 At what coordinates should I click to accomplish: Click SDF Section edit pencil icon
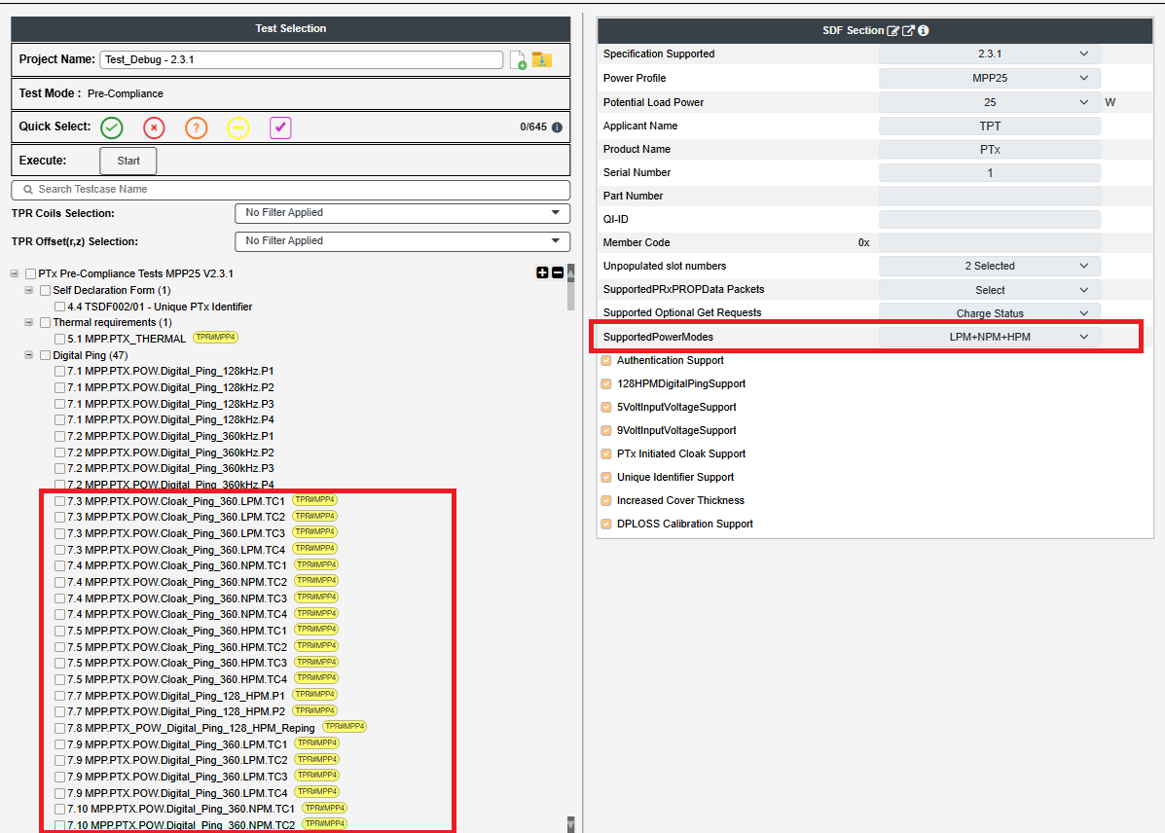pos(893,30)
